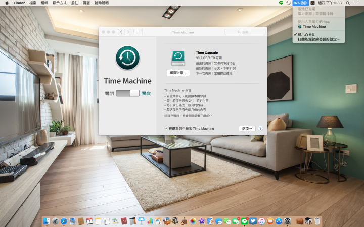Viewport: 364px width, 227px height.
Task: Open the 檔案 menu
Action: click(x=33, y=3)
